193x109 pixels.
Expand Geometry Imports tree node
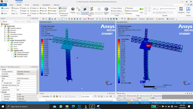point(5,28)
